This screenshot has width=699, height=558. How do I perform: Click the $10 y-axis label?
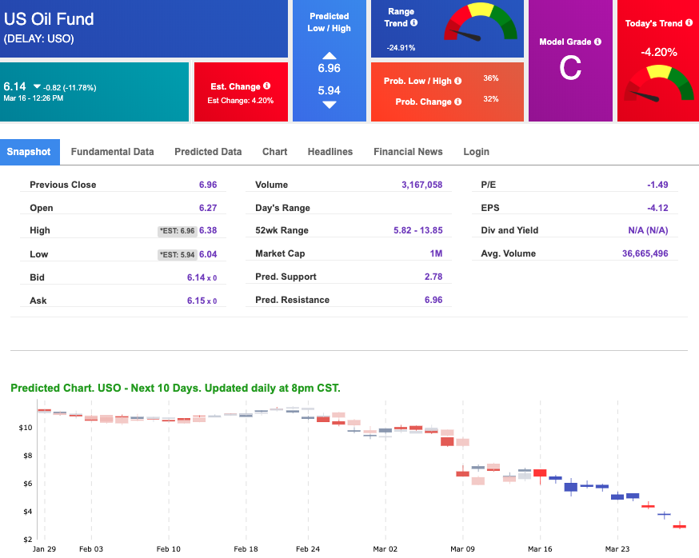26,428
